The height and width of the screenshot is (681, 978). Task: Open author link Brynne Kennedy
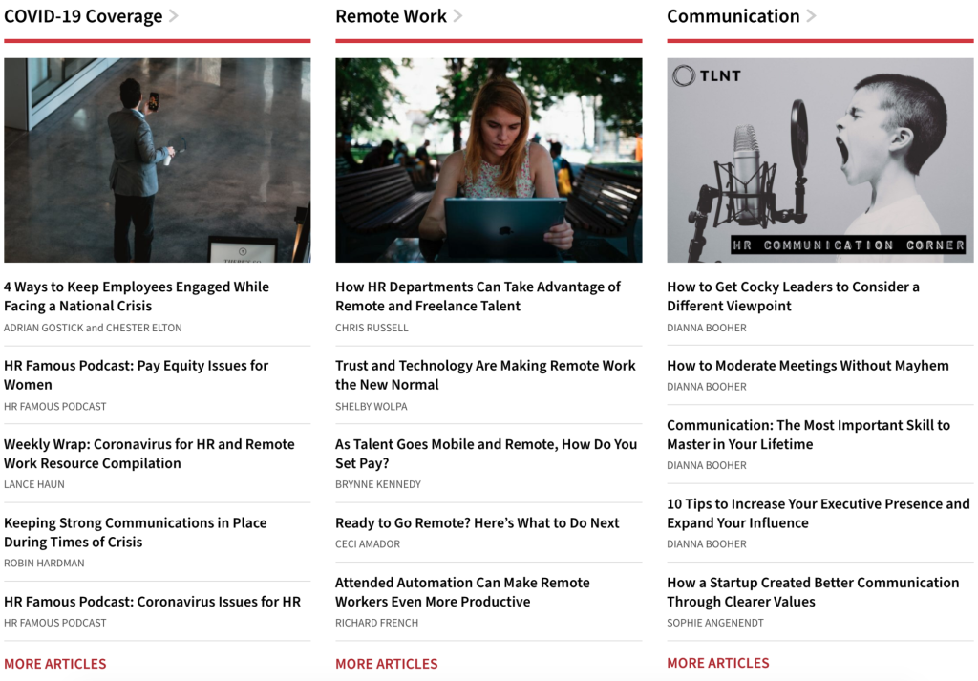click(378, 484)
